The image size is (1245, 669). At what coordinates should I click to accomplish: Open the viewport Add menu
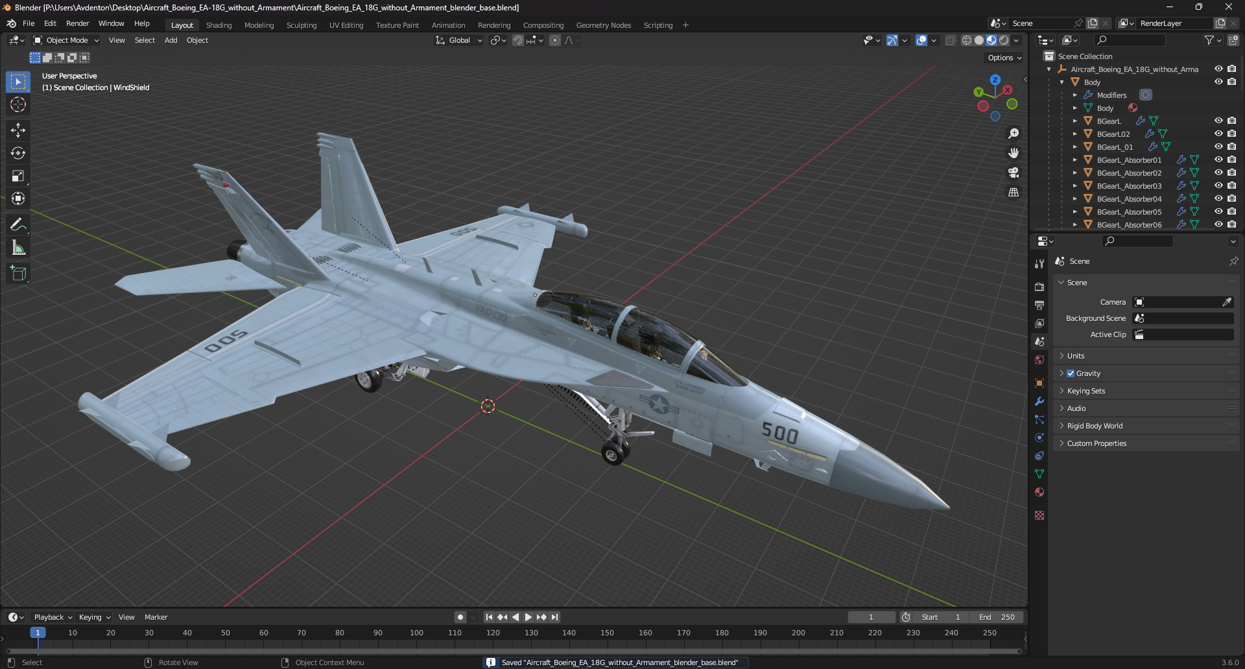coord(171,40)
